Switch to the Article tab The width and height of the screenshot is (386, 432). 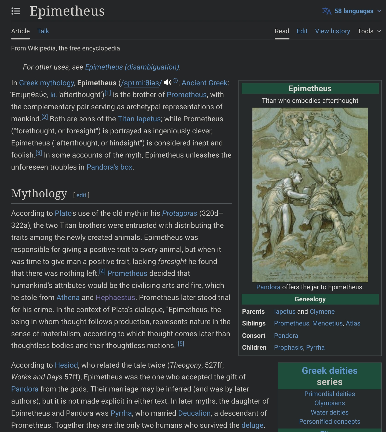[20, 31]
